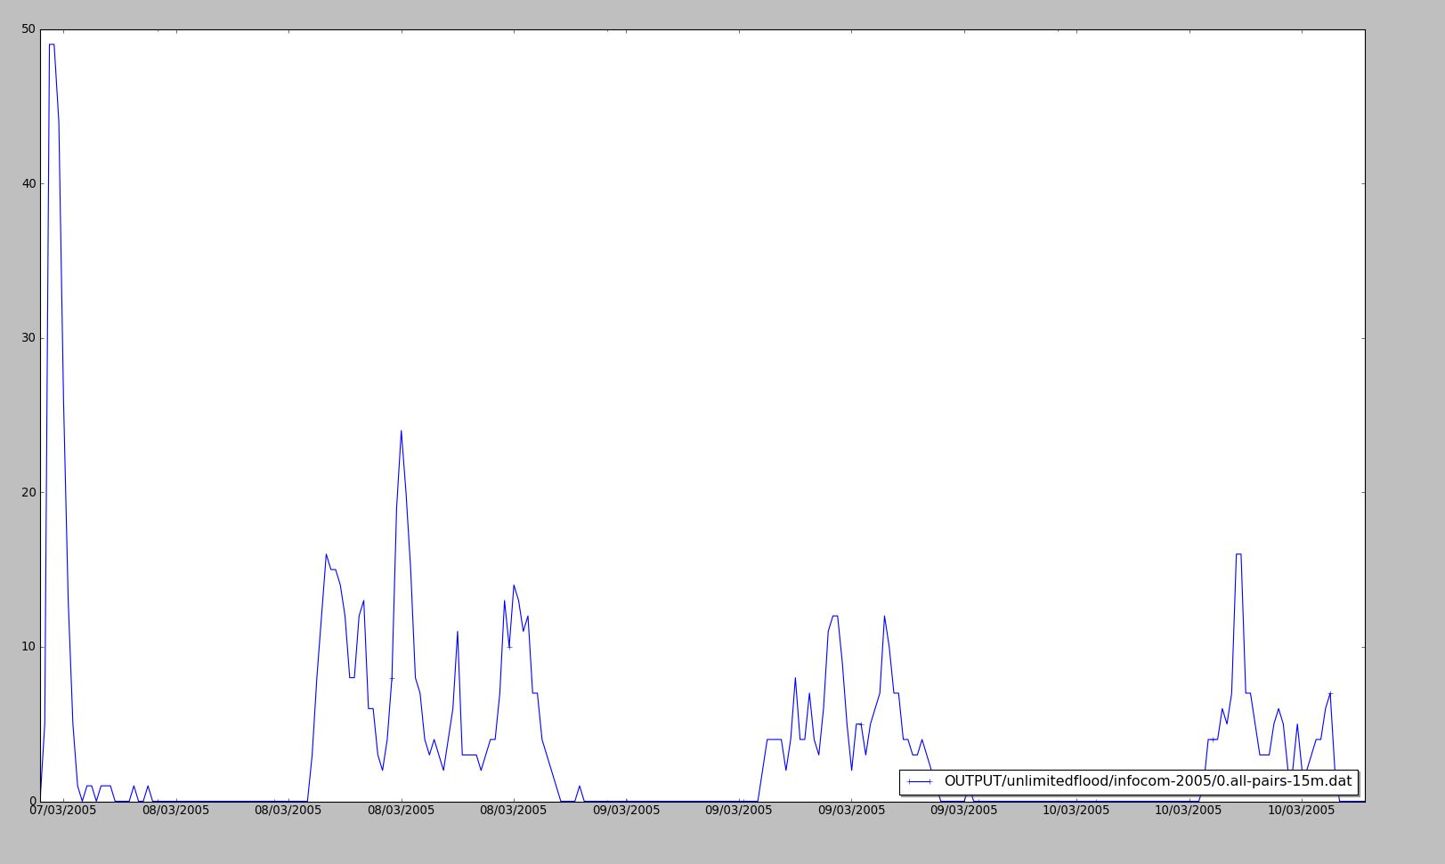
Task: Click the y-axis tick label 0
Action: pos(31,802)
